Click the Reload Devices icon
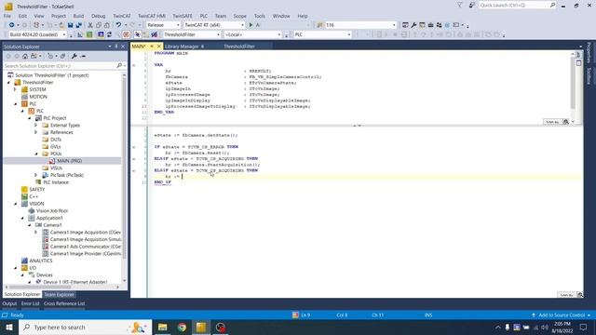The image size is (596, 335). (x=109, y=34)
